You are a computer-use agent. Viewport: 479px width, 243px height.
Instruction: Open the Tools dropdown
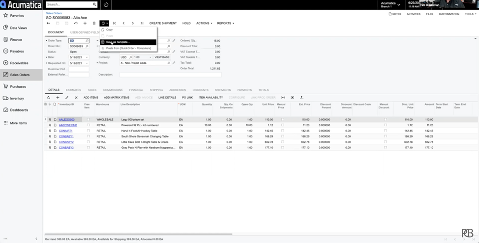coord(471,14)
